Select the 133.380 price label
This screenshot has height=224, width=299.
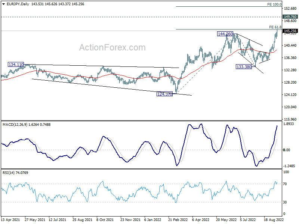(244, 67)
